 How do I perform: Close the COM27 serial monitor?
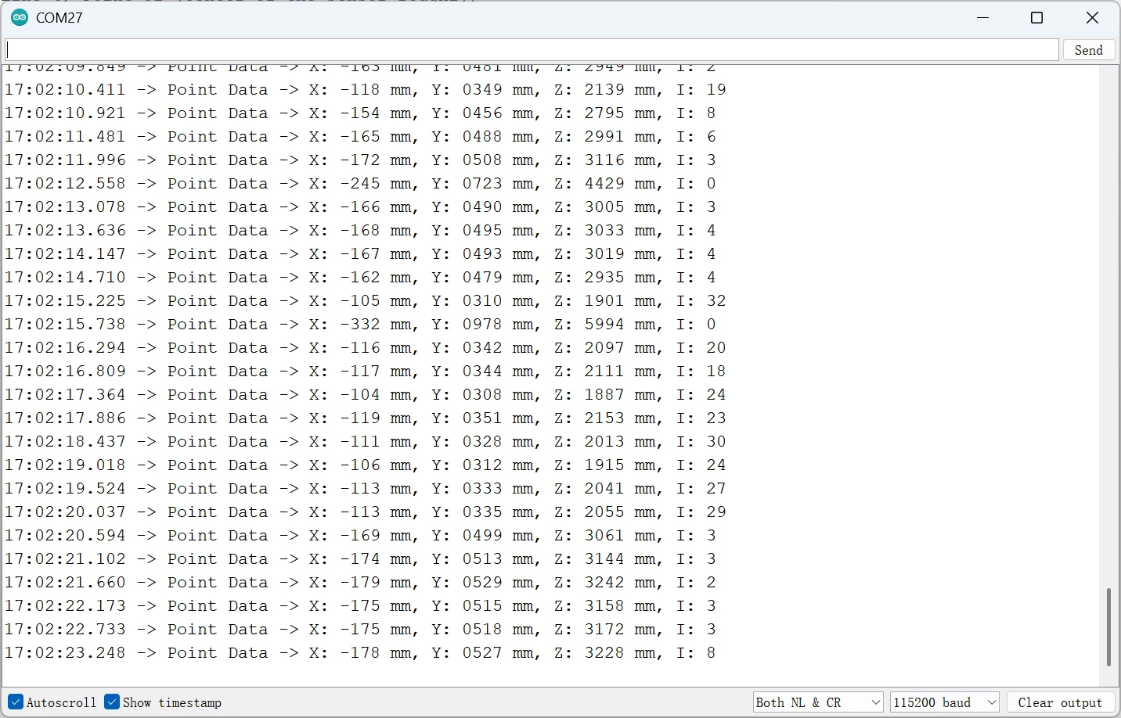click(x=1092, y=18)
